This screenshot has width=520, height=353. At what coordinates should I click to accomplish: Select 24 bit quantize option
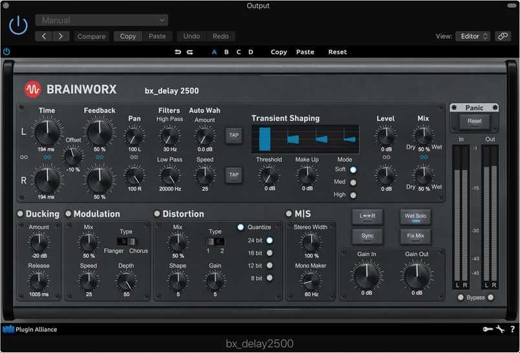coord(270,241)
